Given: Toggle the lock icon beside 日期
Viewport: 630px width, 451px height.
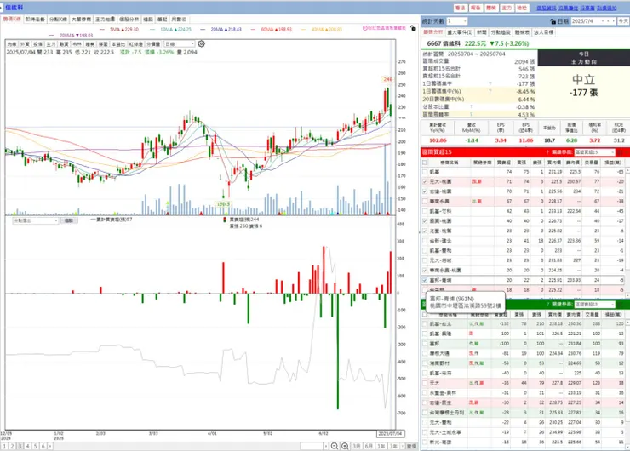Looking at the screenshot, I should click(x=553, y=21).
